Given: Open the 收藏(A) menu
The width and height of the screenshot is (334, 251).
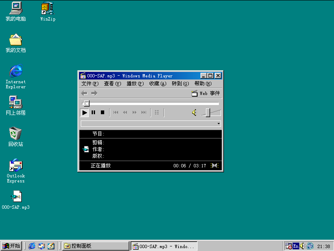Looking at the screenshot, I should click(x=158, y=84).
